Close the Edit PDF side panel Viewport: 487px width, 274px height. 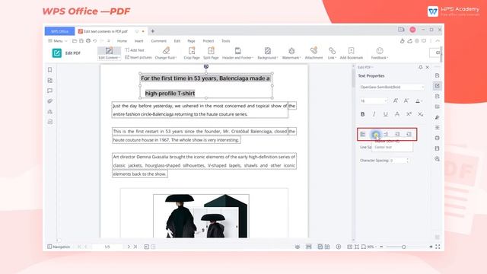428,67
